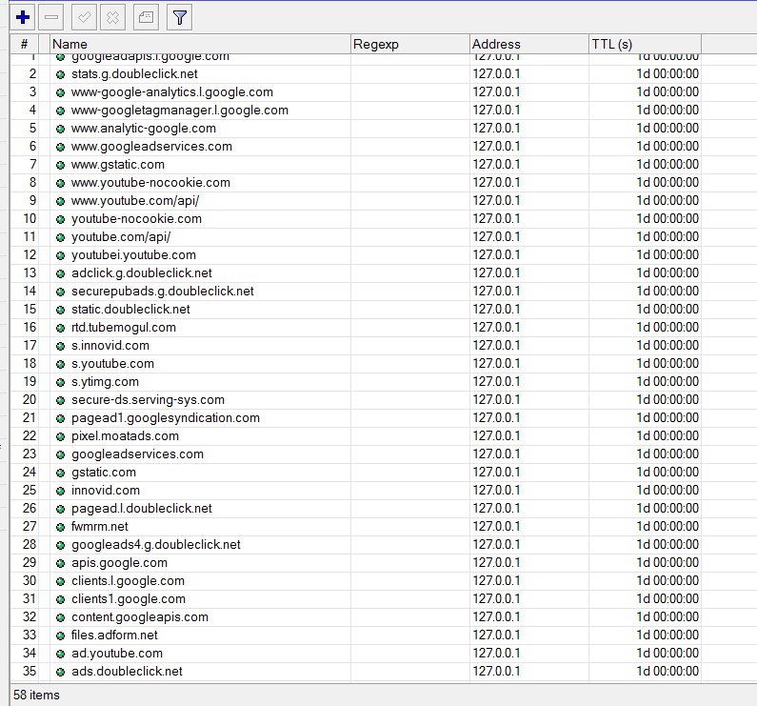Select entry s.youtube.com
This screenshot has height=706, width=757.
(x=113, y=363)
